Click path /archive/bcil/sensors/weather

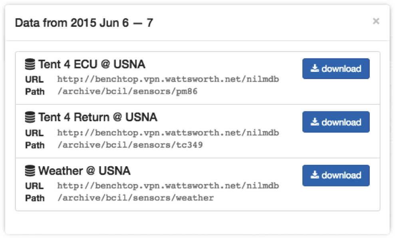tap(135, 198)
